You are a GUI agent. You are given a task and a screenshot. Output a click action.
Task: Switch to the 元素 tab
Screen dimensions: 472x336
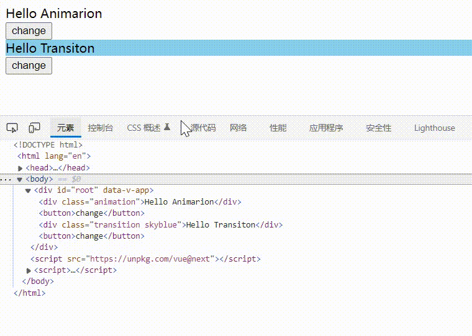tap(65, 128)
